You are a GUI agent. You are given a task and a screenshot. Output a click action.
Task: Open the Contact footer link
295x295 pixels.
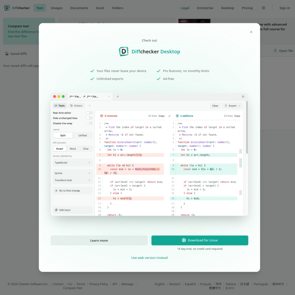pyautogui.click(x=58, y=284)
